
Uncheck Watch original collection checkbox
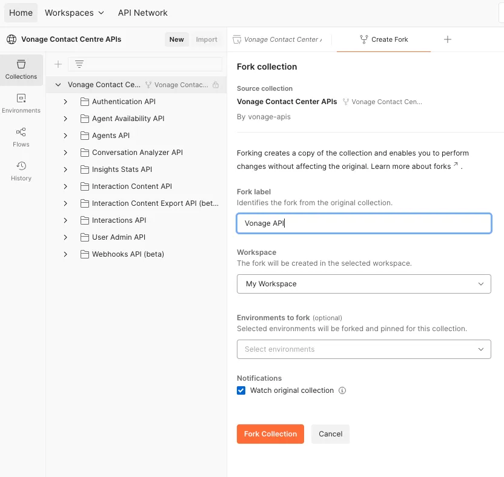click(x=241, y=390)
